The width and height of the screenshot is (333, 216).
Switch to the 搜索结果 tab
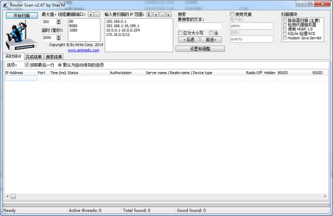[54, 57]
